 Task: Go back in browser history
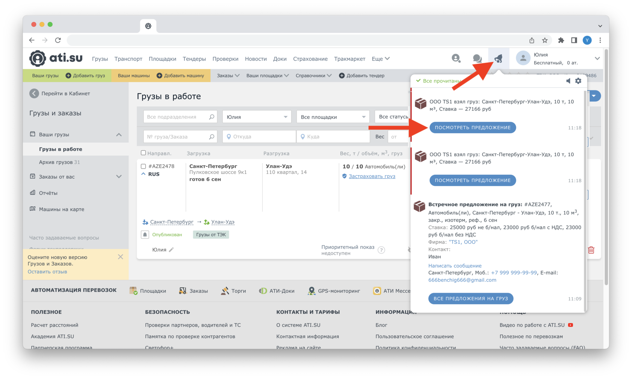(x=32, y=40)
